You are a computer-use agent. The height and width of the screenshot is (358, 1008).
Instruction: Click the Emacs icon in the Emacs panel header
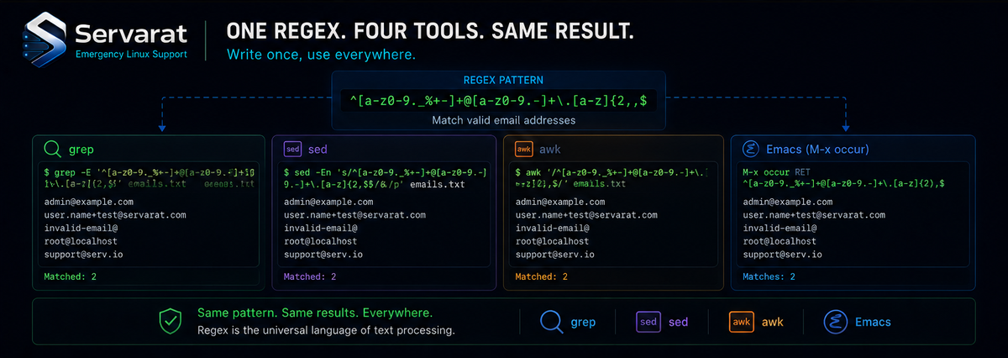point(752,149)
